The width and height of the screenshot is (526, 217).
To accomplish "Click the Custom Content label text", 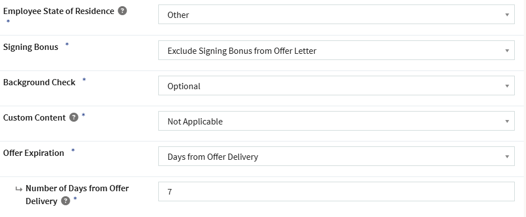I will 34,118.
